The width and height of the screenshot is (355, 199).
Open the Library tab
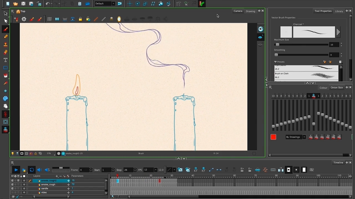(x=339, y=11)
